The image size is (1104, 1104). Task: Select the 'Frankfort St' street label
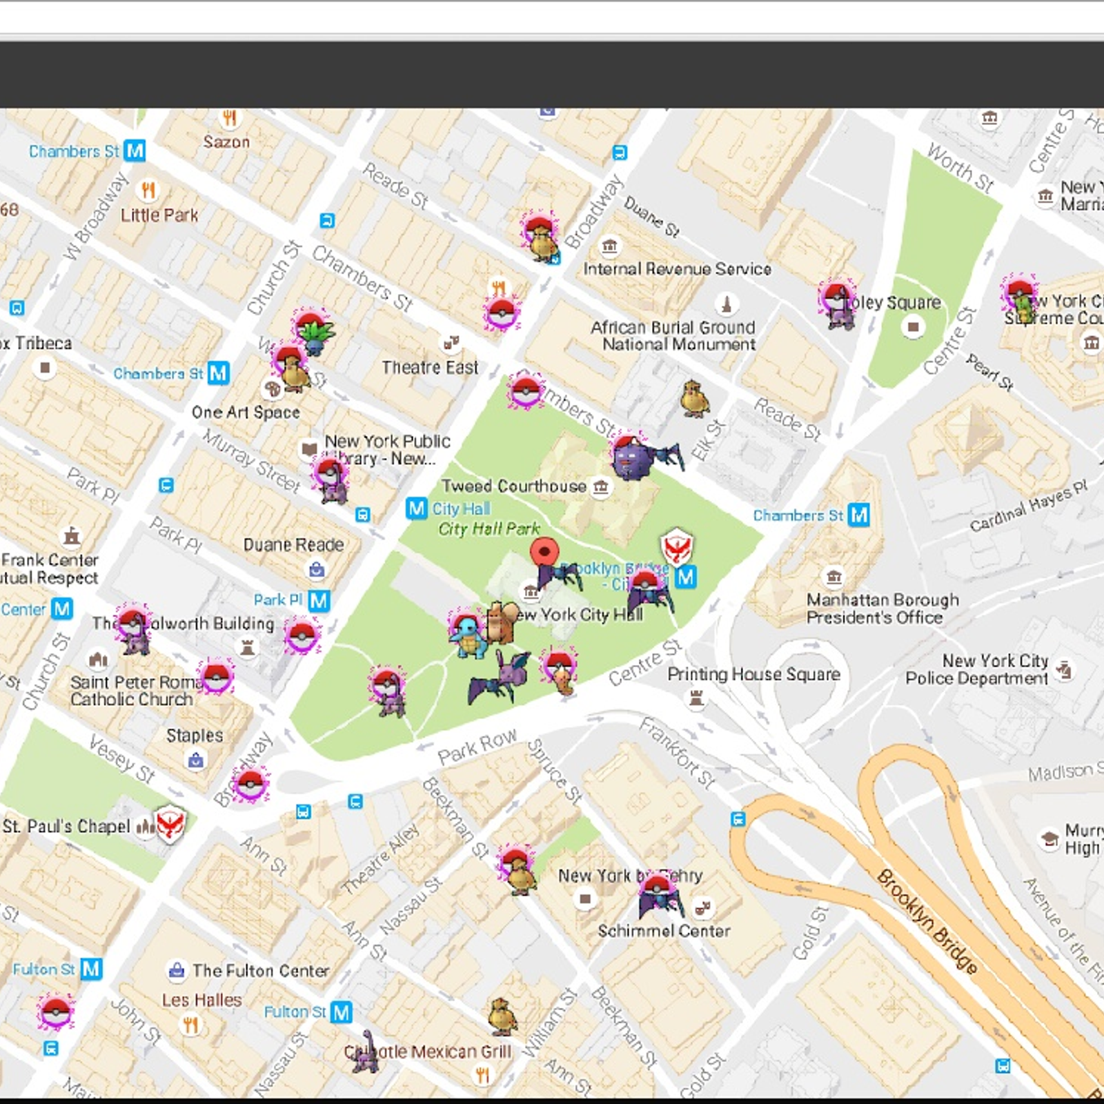coord(676,753)
